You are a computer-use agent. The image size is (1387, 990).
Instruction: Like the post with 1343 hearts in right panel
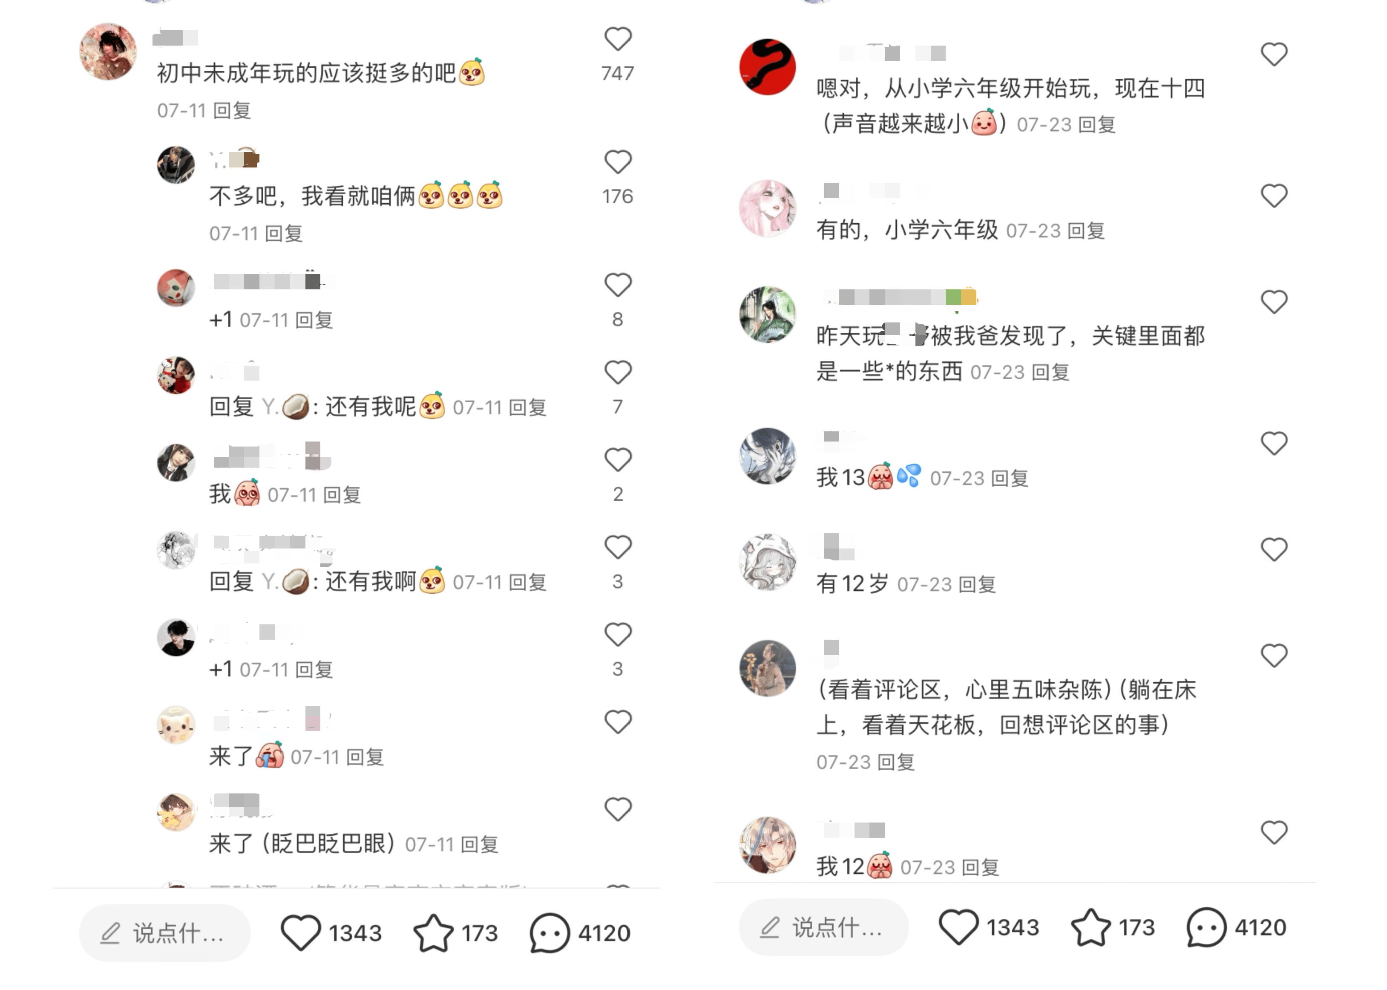pyautogui.click(x=958, y=927)
